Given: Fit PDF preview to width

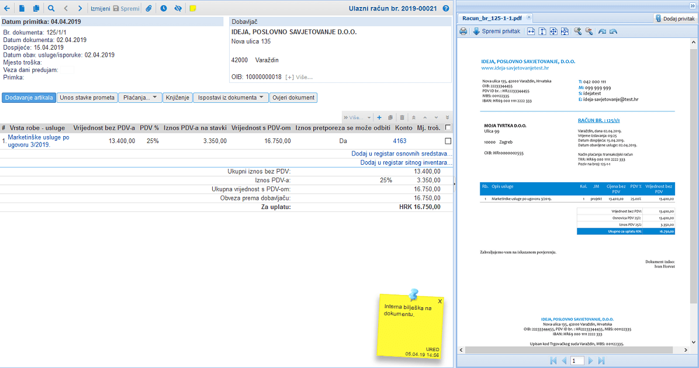Looking at the screenshot, I should click(531, 32).
